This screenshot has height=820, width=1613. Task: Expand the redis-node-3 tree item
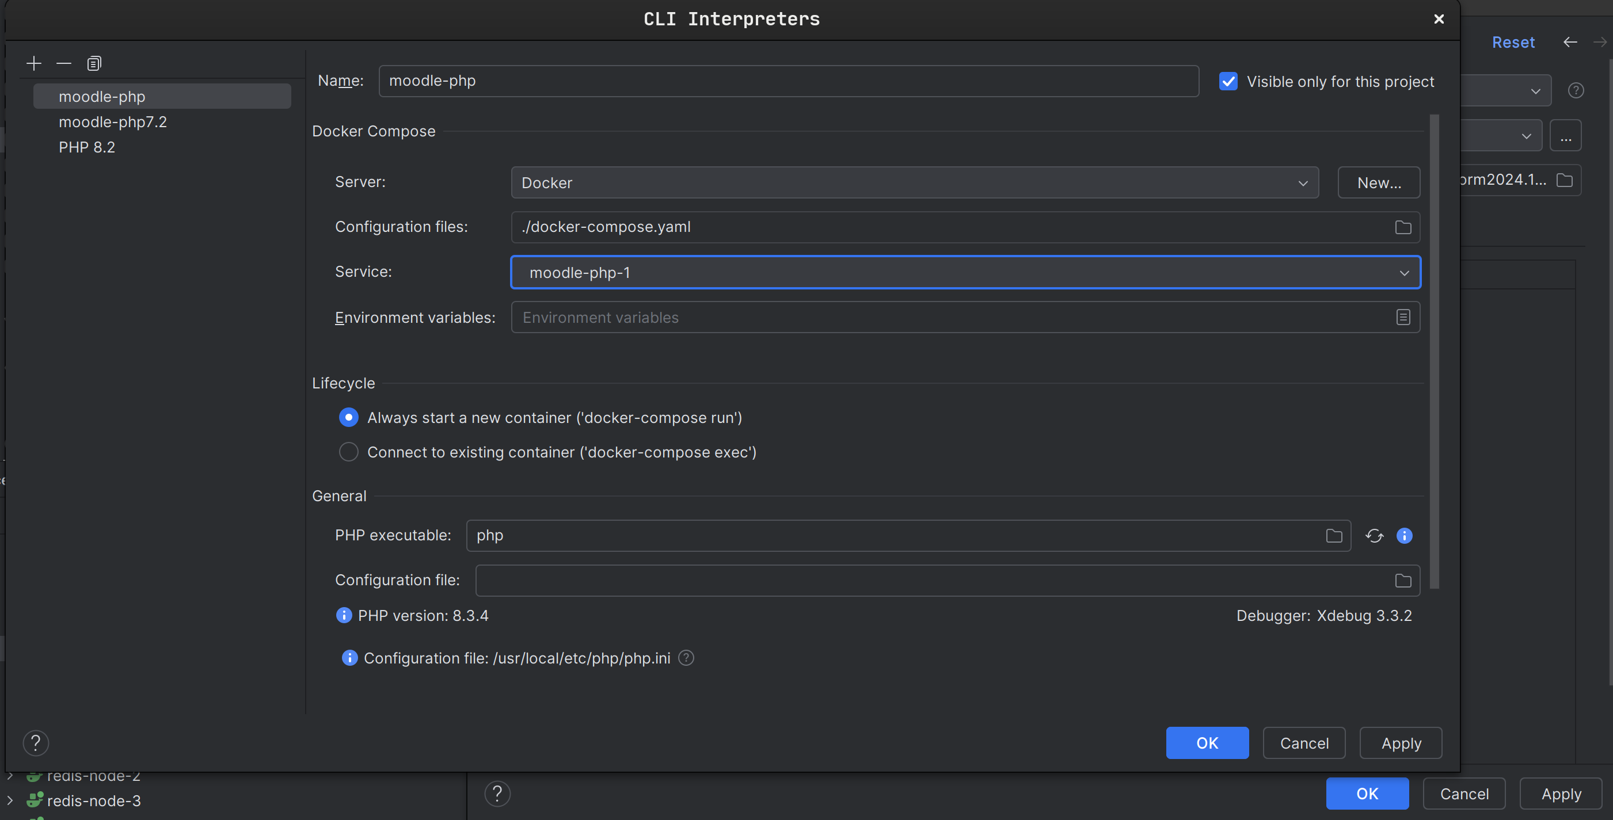(10, 800)
